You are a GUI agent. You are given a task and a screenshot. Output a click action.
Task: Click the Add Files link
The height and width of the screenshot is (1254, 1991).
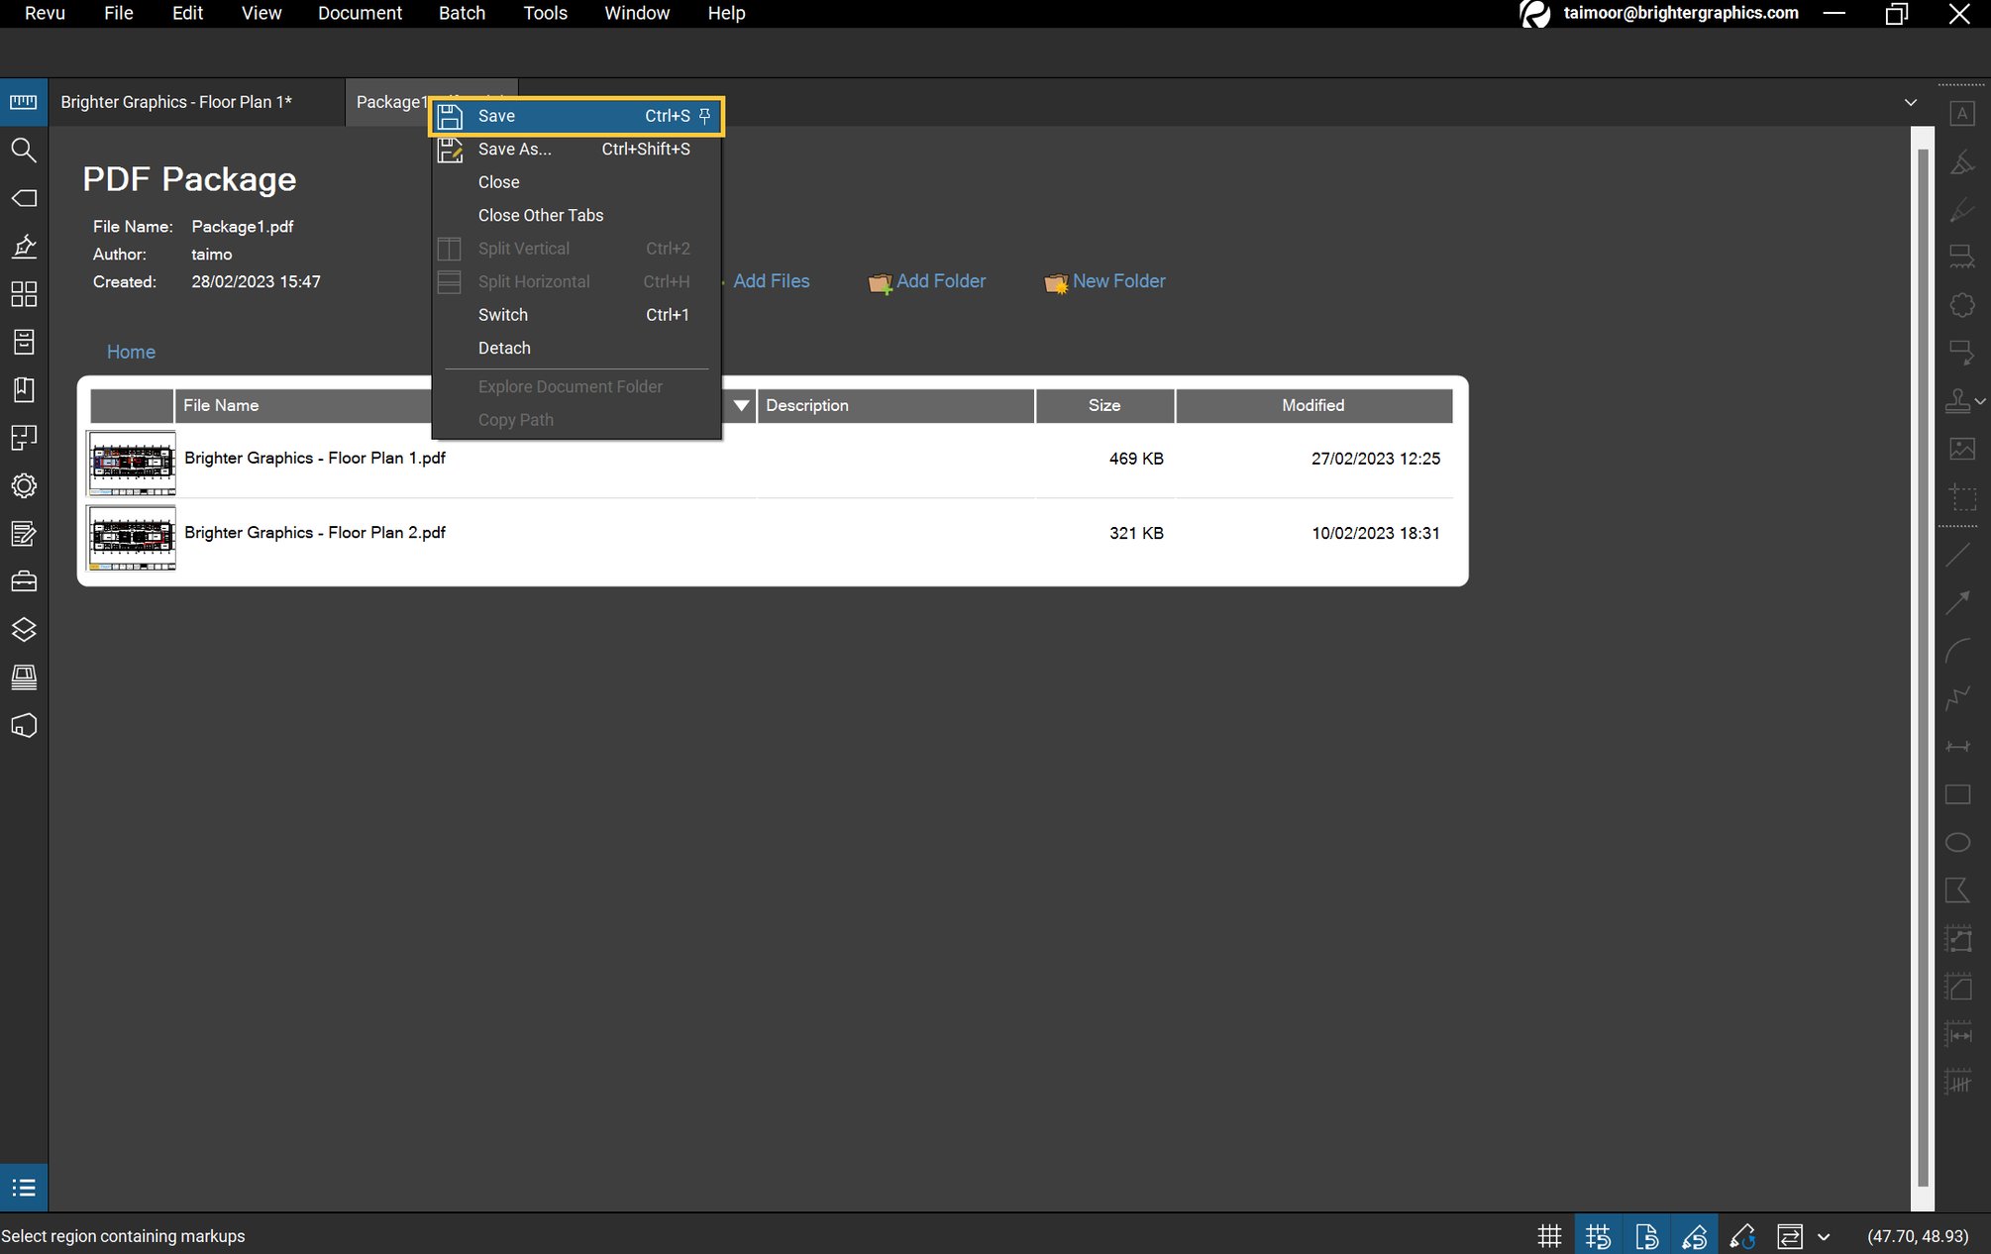coord(772,281)
